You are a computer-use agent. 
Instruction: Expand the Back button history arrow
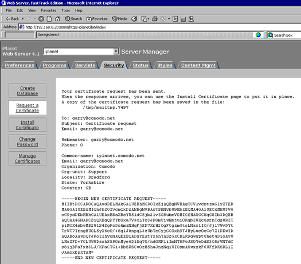pos(22,19)
